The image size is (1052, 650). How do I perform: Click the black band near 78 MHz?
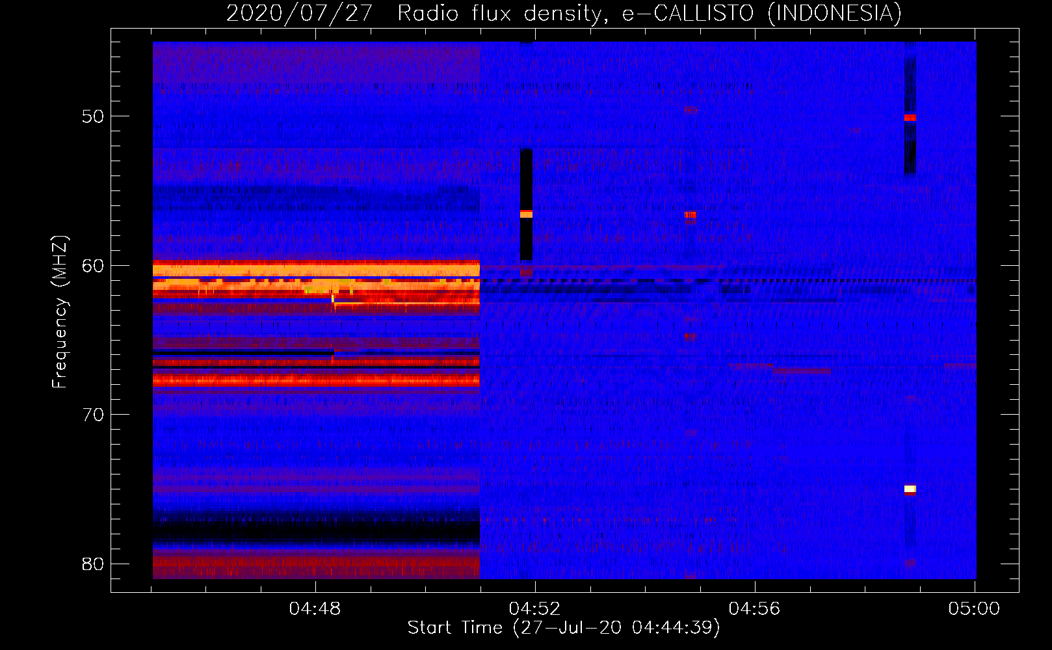316,532
